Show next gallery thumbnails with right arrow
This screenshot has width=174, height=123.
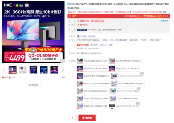[63, 70]
